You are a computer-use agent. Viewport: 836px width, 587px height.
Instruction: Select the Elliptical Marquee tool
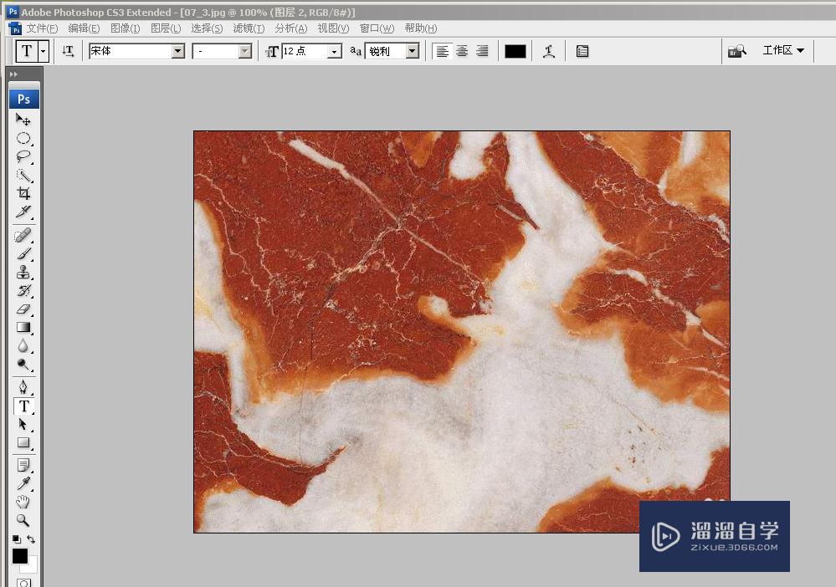23,138
